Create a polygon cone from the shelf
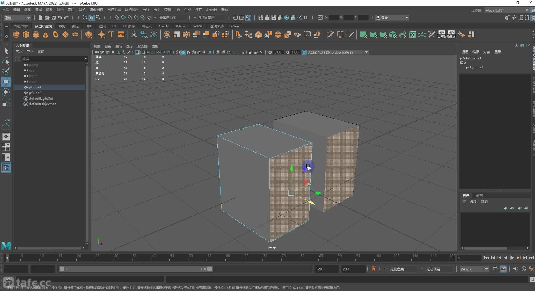535x291 pixels. pos(46,34)
